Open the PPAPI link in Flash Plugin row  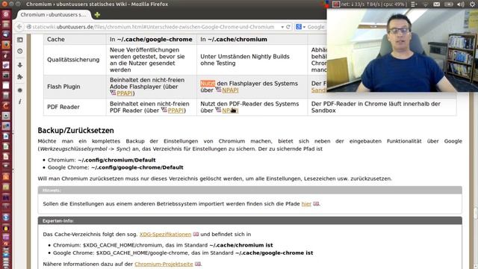pos(125,93)
